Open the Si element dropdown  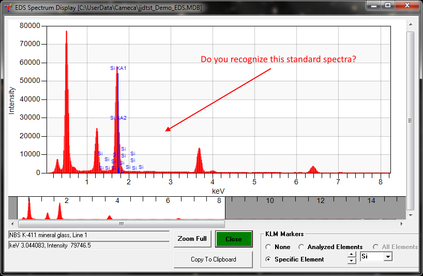[x=386, y=256]
